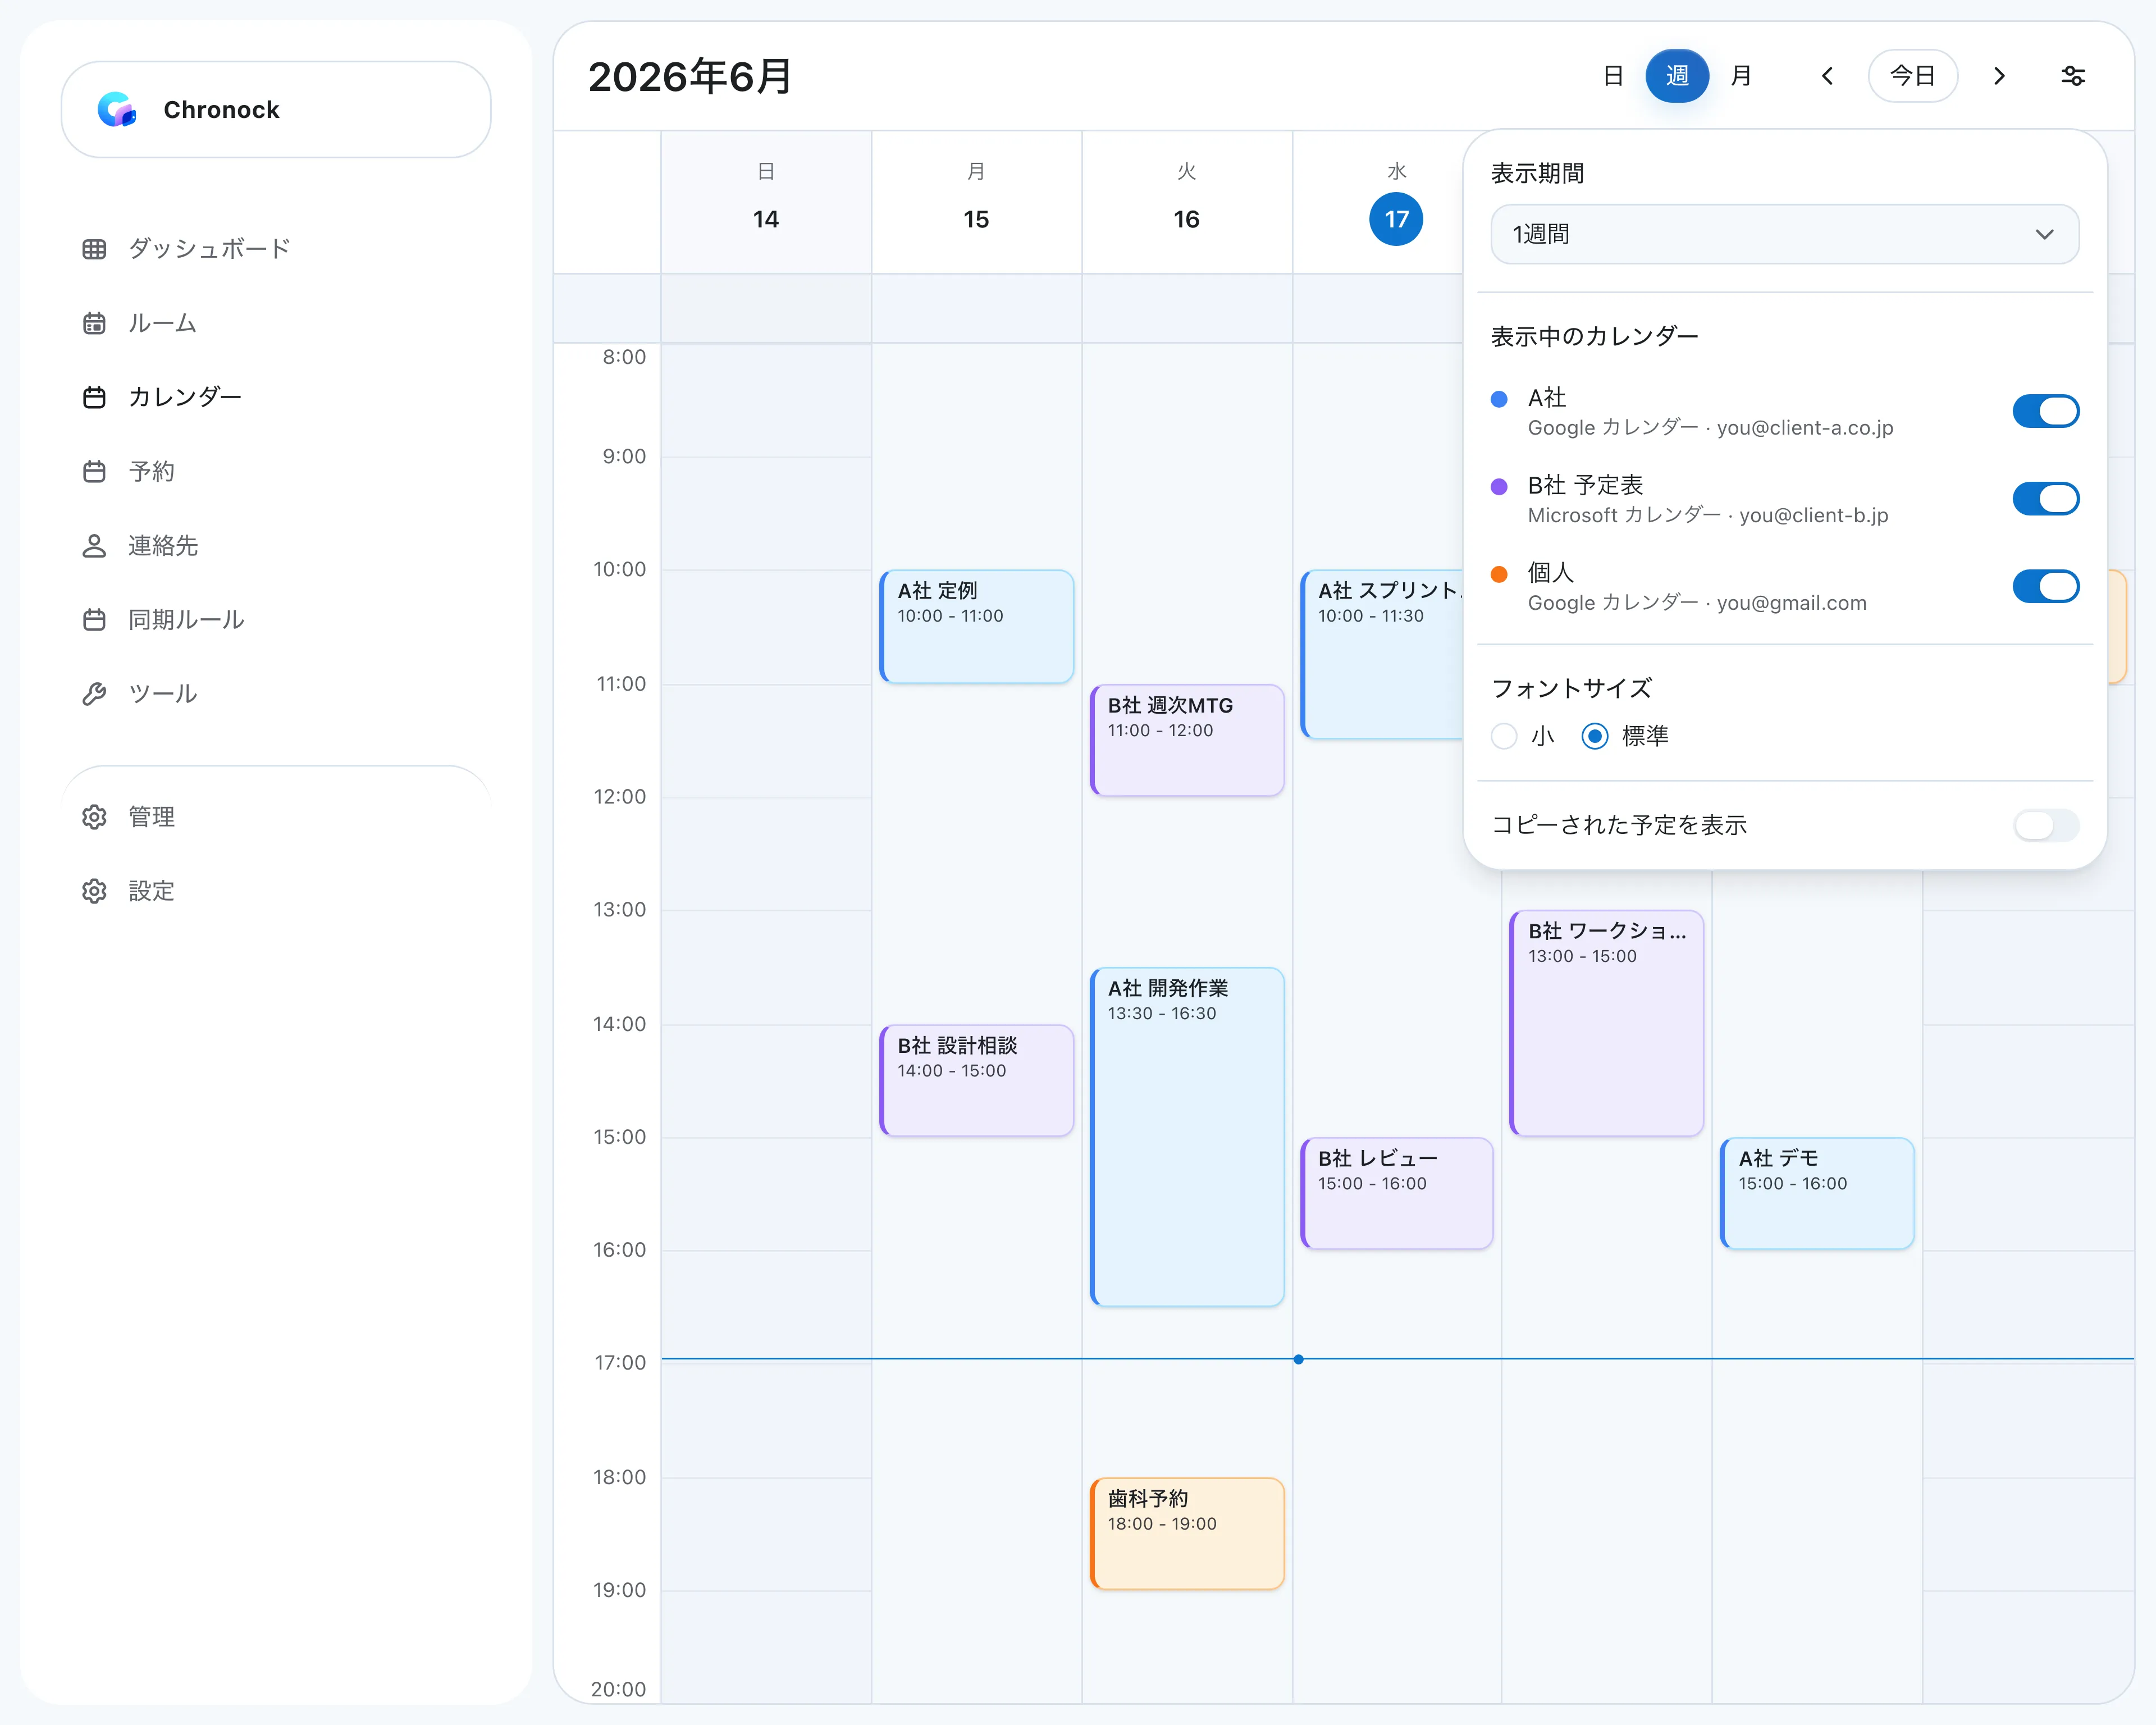Screen dimensions: 2156x1725
Task: Click the ルーム calendar icon
Action: pyautogui.click(x=94, y=323)
